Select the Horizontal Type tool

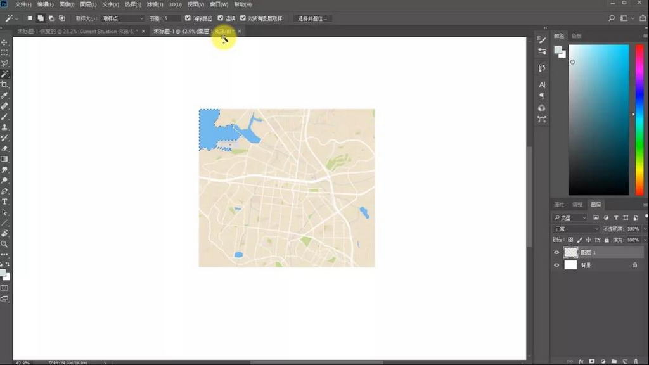click(4, 202)
